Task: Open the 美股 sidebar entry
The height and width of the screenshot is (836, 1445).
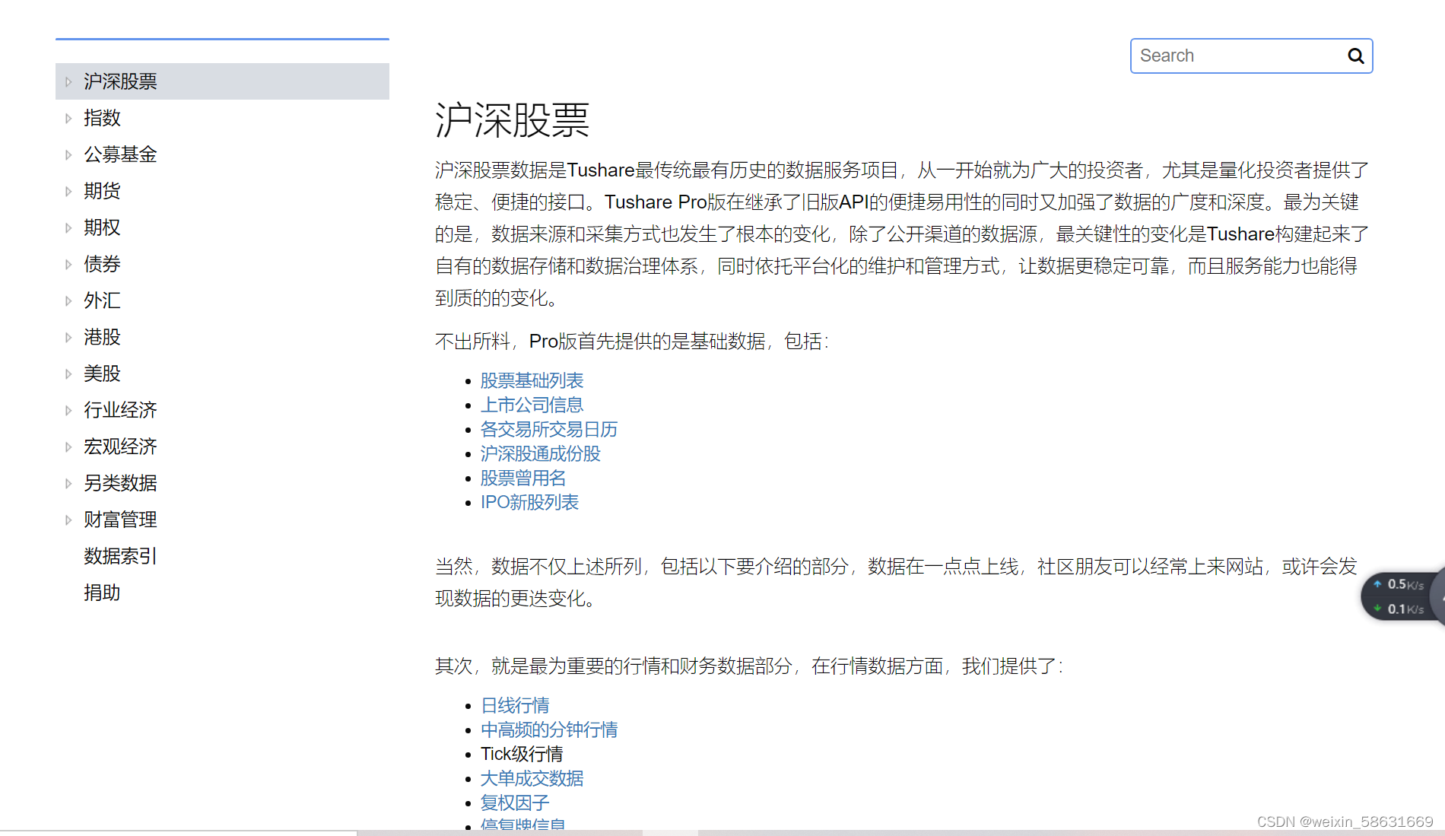Action: 102,373
